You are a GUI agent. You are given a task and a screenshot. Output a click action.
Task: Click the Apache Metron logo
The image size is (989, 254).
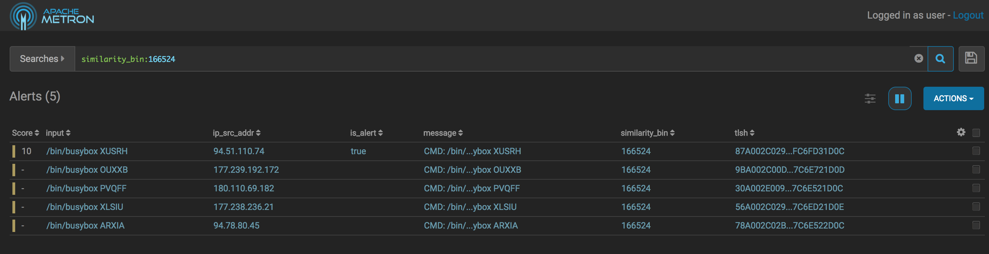coord(52,16)
